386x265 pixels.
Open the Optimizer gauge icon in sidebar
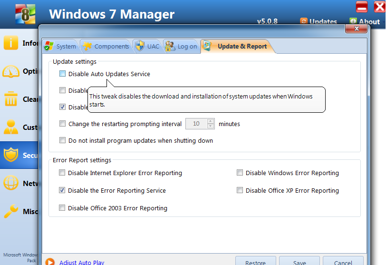tap(10, 71)
